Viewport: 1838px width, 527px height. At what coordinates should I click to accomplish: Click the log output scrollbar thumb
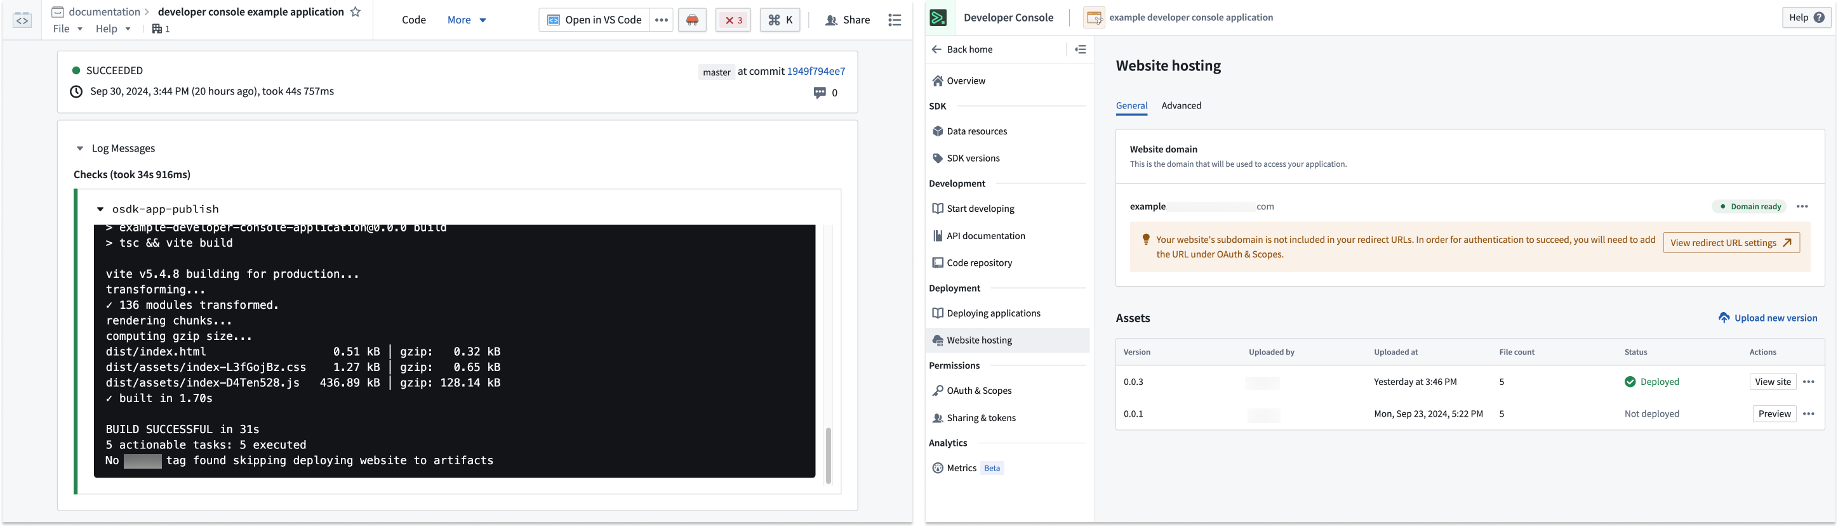tap(828, 456)
